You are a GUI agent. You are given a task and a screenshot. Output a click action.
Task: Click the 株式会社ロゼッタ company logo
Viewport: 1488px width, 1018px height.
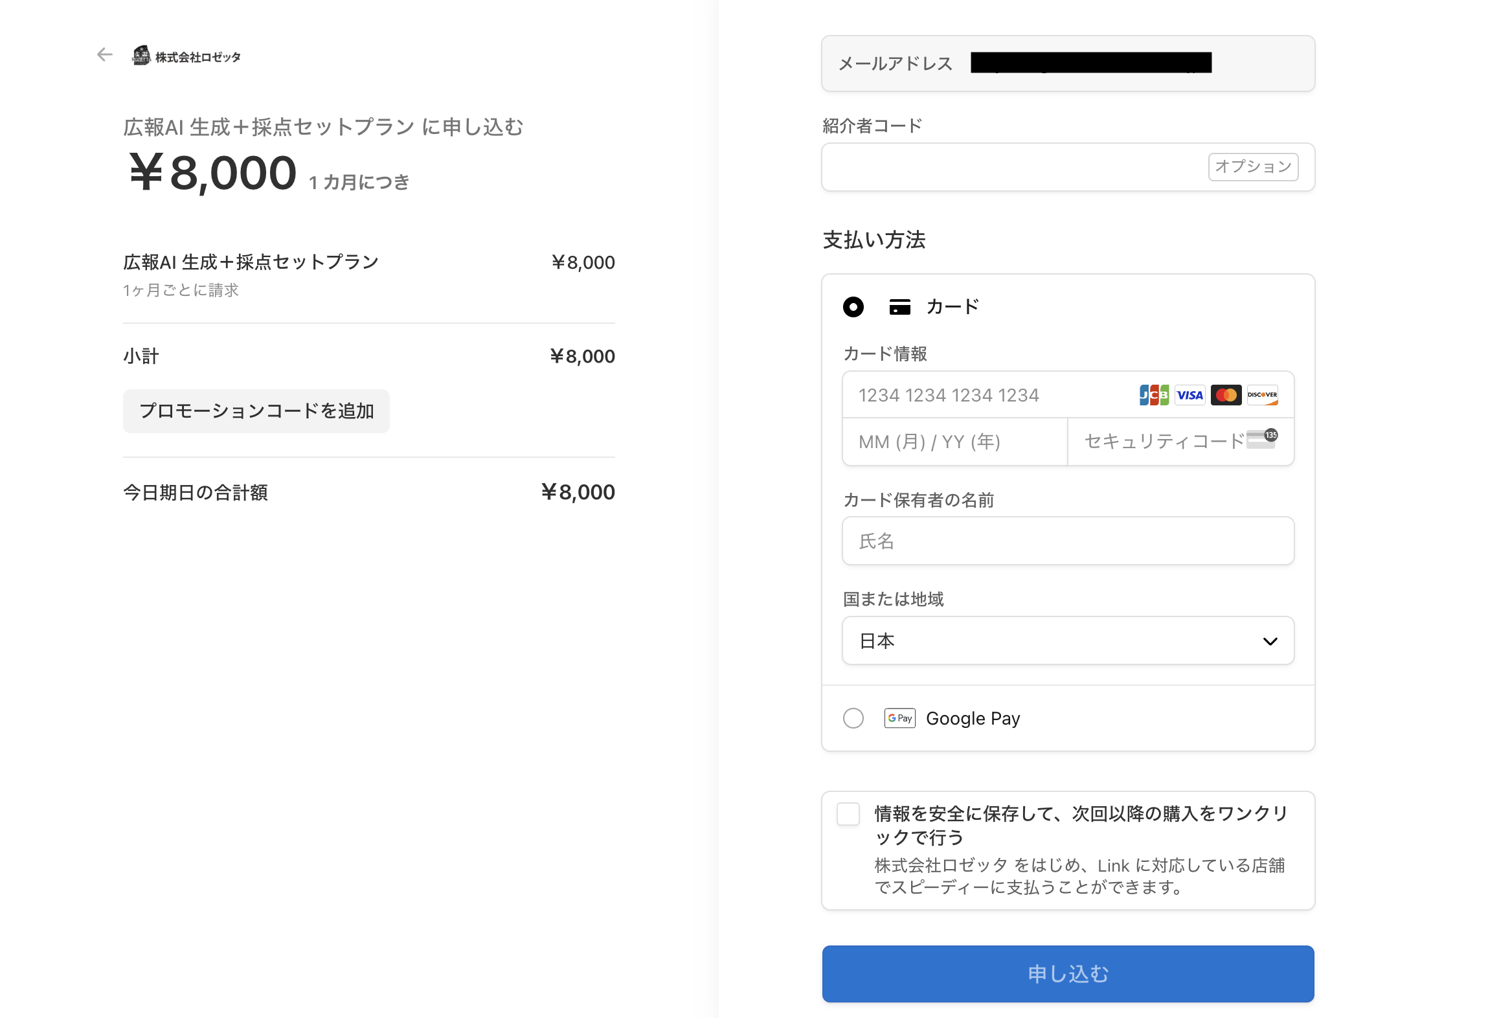coord(186,56)
